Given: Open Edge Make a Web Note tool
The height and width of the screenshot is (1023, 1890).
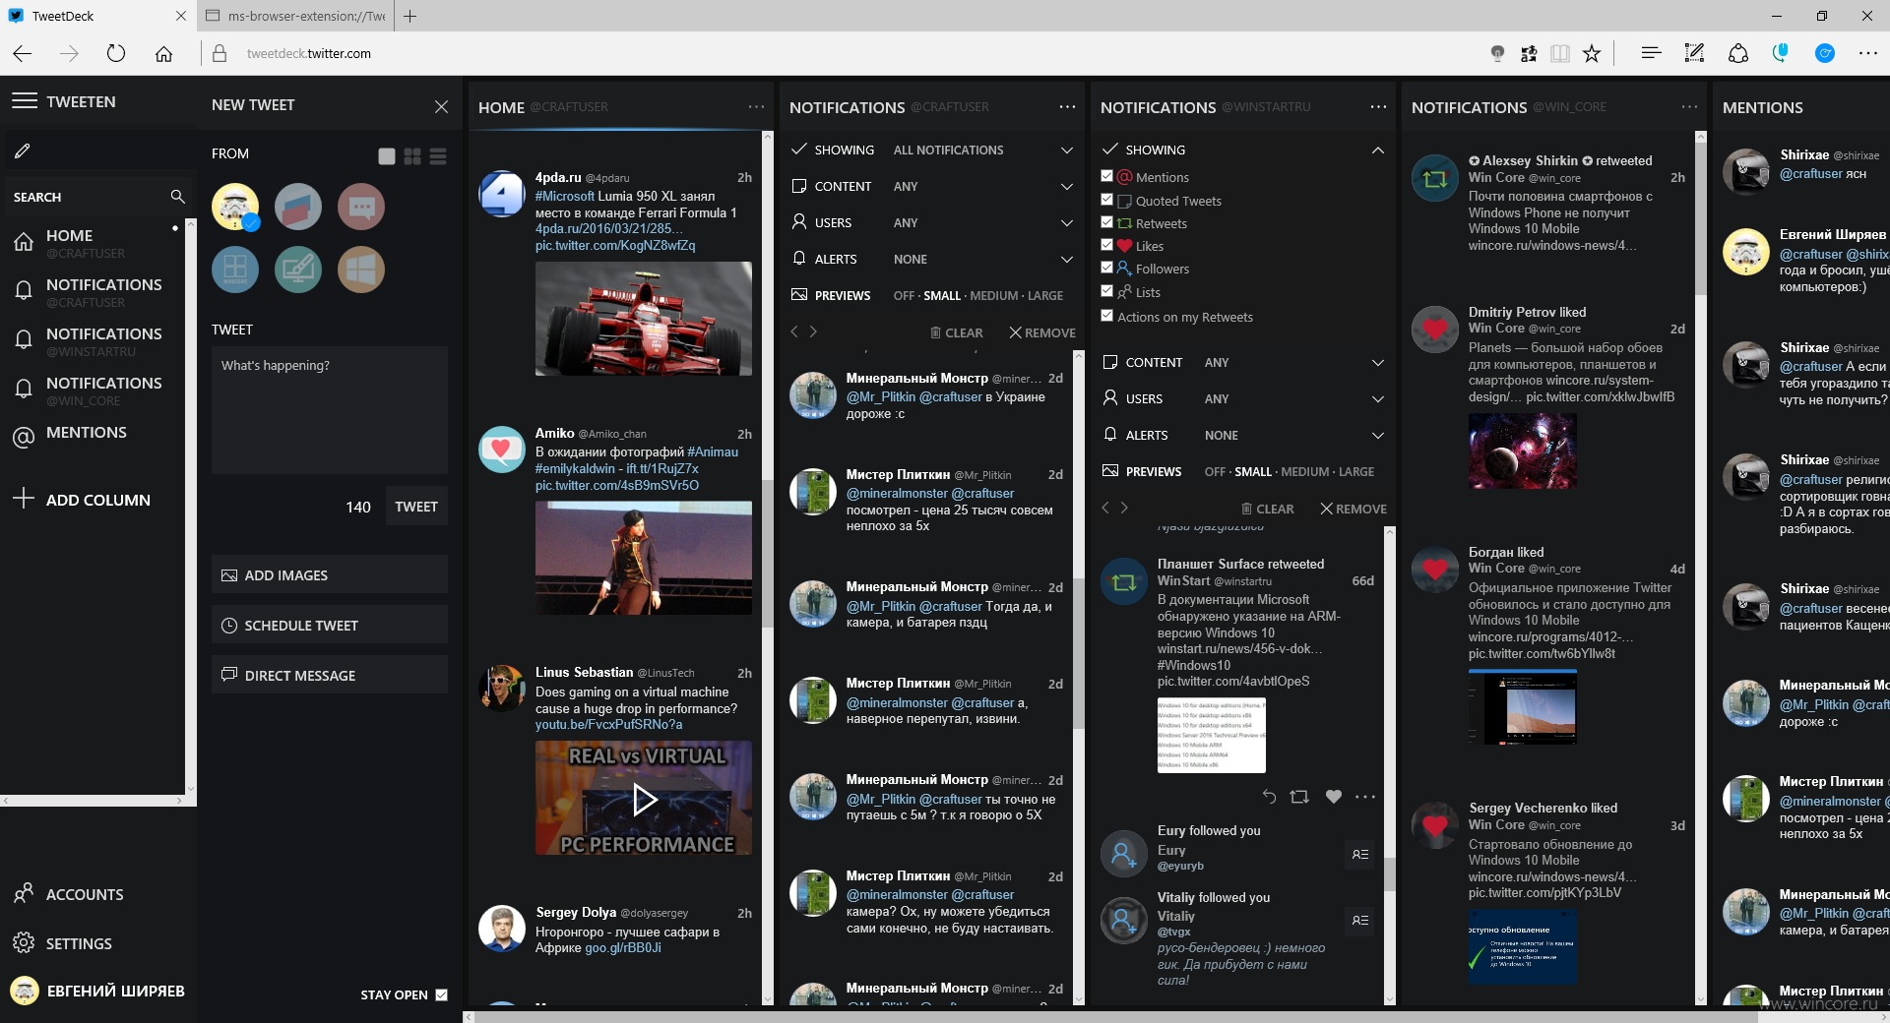Looking at the screenshot, I should [x=1694, y=53].
